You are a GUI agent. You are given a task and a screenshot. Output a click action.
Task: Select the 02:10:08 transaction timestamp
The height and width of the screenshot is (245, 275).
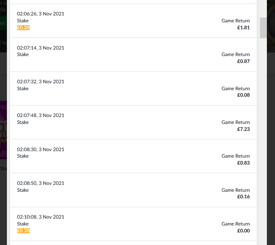tap(41, 217)
